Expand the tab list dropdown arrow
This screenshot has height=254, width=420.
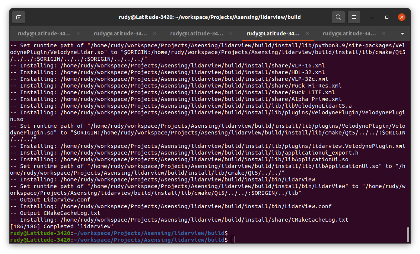(x=402, y=33)
